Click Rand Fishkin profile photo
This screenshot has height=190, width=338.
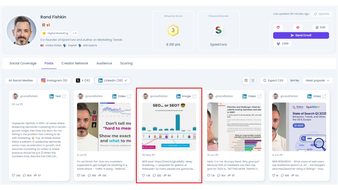(x=21, y=31)
